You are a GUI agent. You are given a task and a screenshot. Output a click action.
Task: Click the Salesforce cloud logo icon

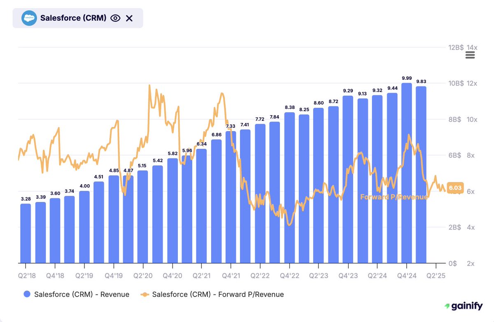29,18
